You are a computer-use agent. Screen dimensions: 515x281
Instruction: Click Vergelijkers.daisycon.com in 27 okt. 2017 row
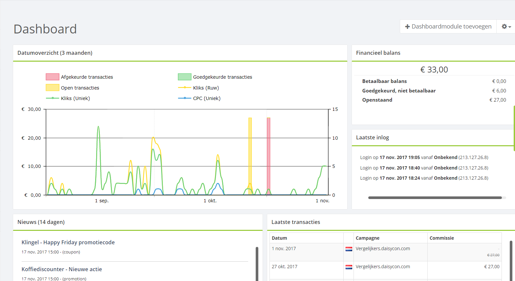point(383,267)
